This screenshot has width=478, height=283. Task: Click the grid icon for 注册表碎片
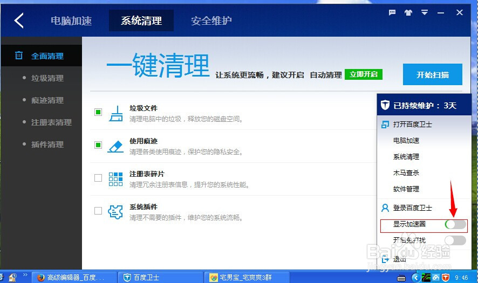tap(115, 179)
